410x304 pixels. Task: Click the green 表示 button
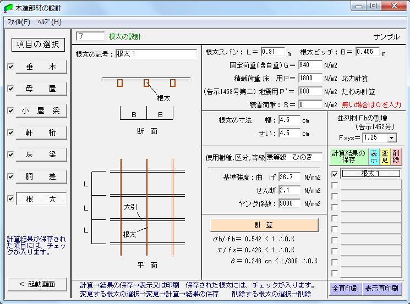coord(374,157)
